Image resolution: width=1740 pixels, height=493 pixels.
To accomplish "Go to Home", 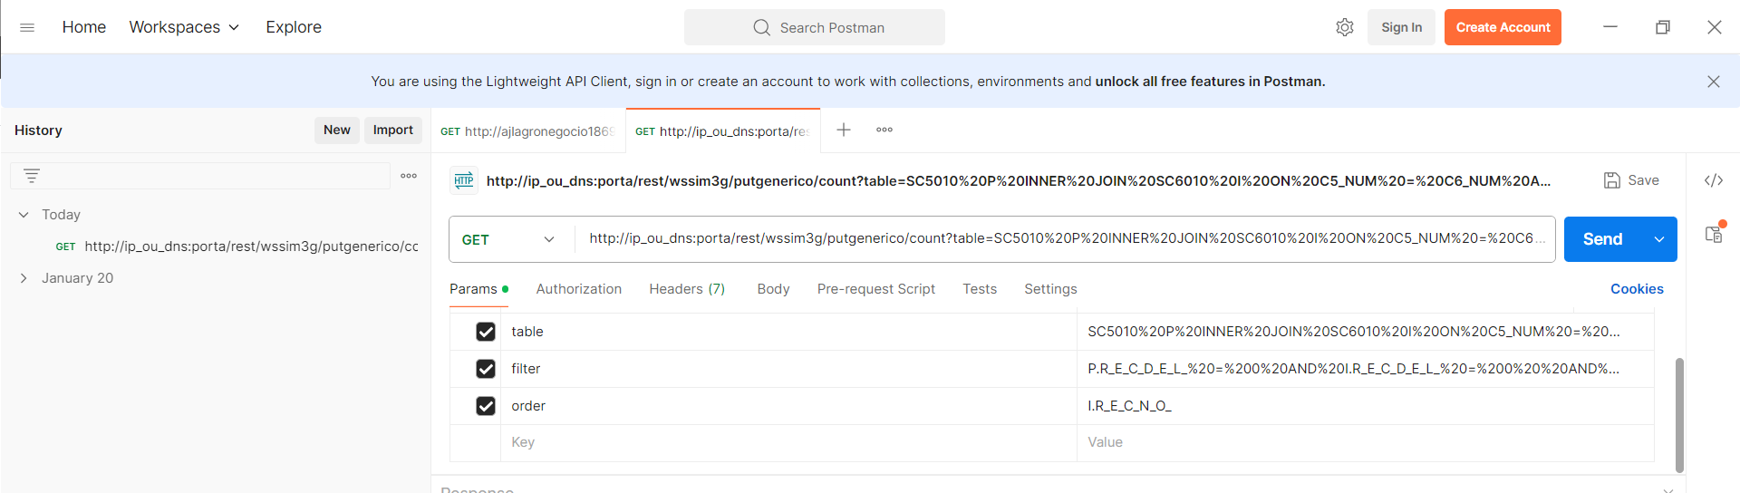I will [84, 27].
